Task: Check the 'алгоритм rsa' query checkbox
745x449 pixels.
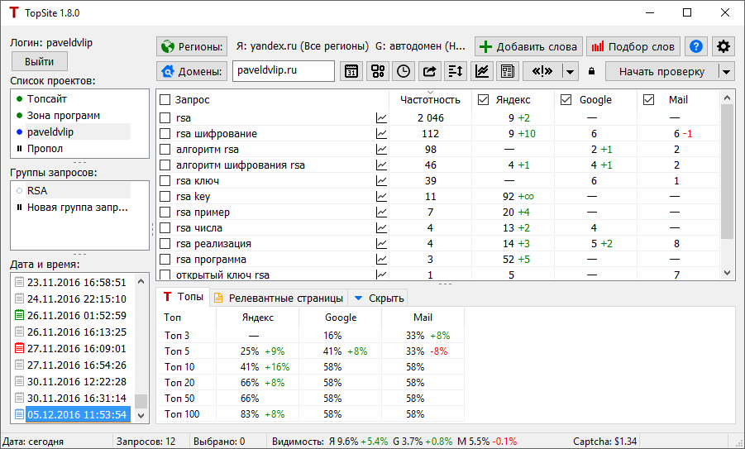Action: point(165,149)
